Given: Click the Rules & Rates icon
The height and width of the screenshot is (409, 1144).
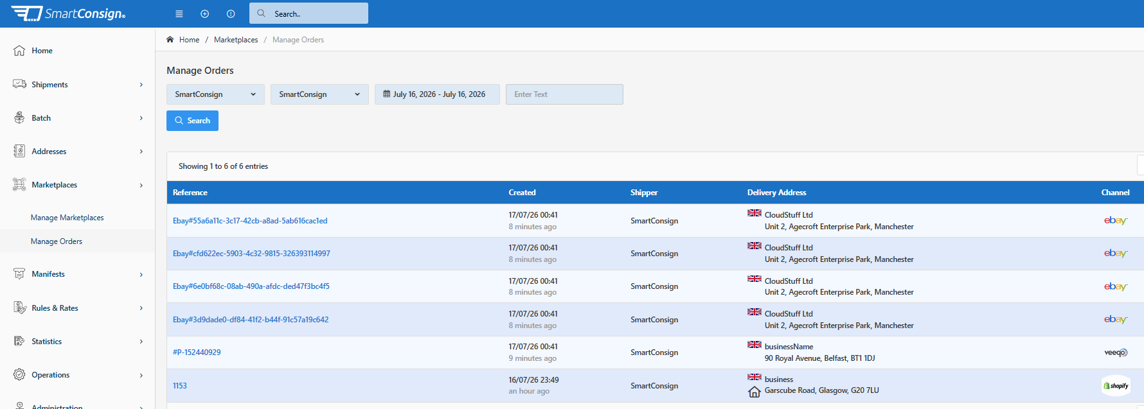Looking at the screenshot, I should pos(19,308).
